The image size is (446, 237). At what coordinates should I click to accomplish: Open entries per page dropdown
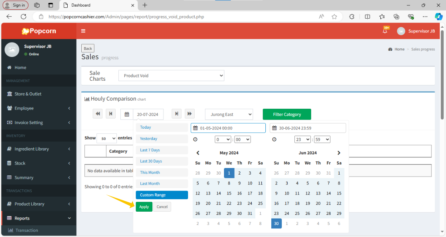(x=107, y=138)
